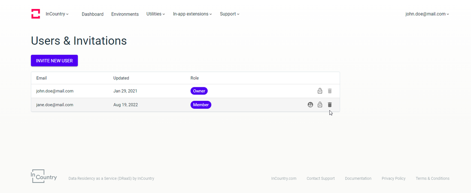Viewport: 471px width, 193px height.
Task: Click the change role icon for jane.doe@mail.com
Action: coord(310,105)
